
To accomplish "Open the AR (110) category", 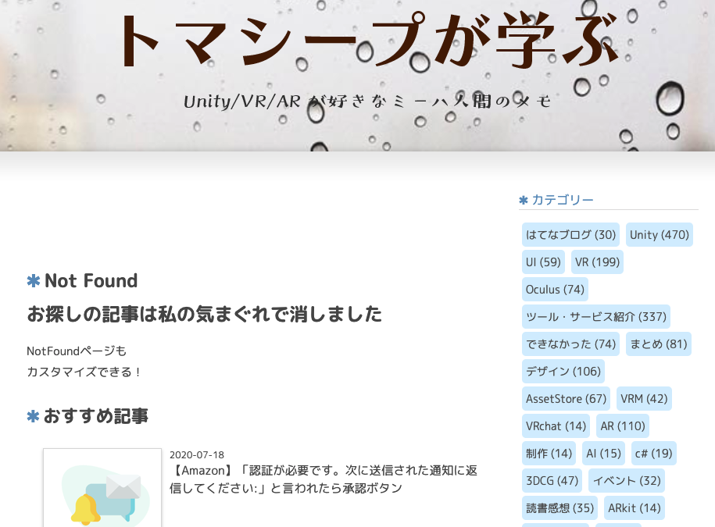I will 623,426.
